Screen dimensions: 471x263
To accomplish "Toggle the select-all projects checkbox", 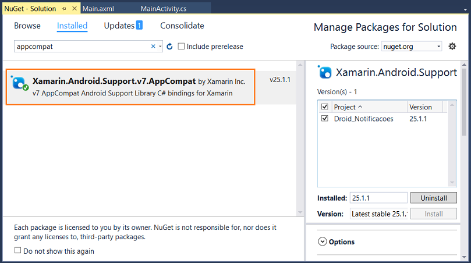I will [324, 106].
